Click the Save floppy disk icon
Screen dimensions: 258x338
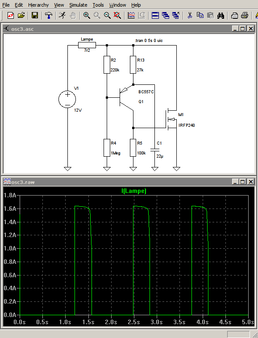point(35,15)
